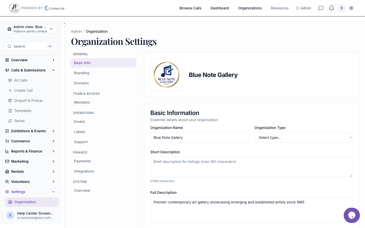Image resolution: width=365 pixels, height=228 pixels.
Task: Toggle light/dark theme sun icon
Action: [x=351, y=8]
